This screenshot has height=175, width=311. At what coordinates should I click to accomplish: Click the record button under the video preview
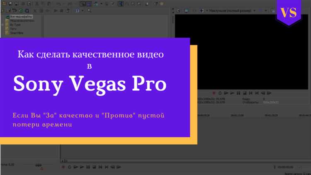click(x=214, y=93)
